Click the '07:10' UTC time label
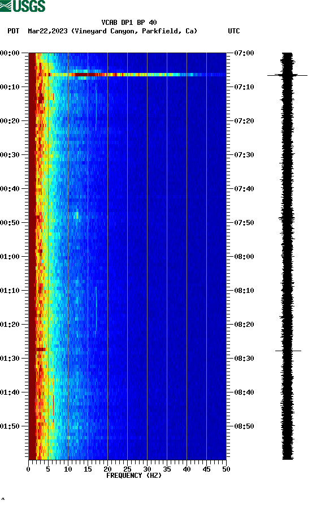 [244, 87]
